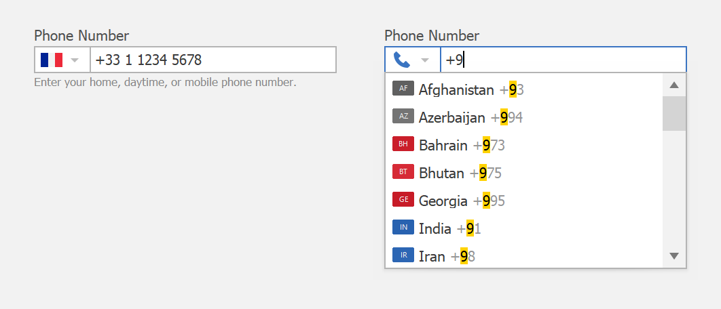Pick Georgia +995 from suggestions
Screen dimensions: 721x309
click(523, 201)
